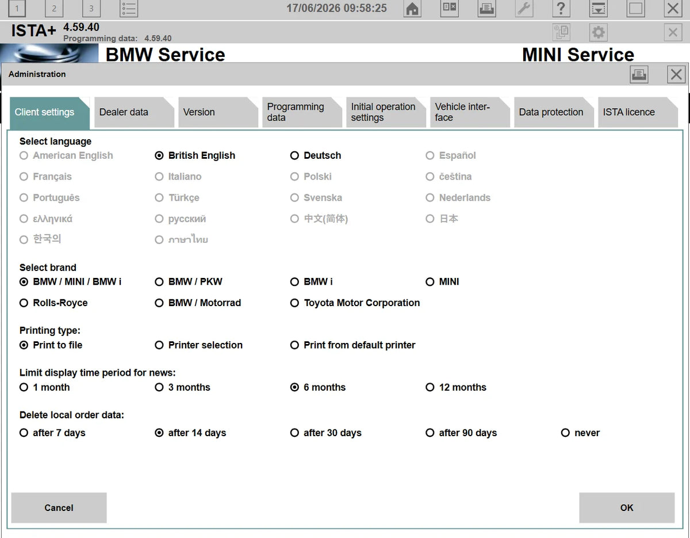Open the Initial operation settings tab
The width and height of the screenshot is (690, 538).
click(385, 112)
